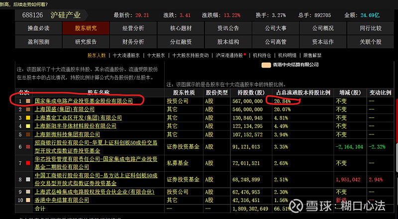The width and height of the screenshot is (398, 219).
Task: Open the 操盘必读 tab
Action: point(38,28)
